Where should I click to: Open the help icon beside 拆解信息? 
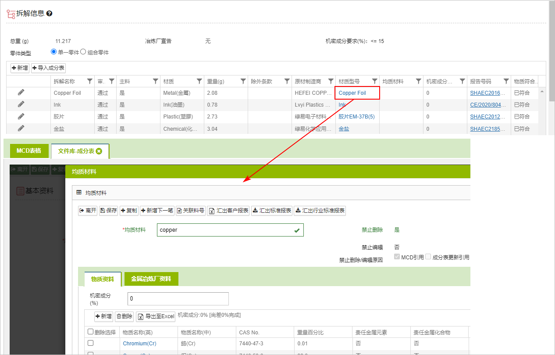49,14
